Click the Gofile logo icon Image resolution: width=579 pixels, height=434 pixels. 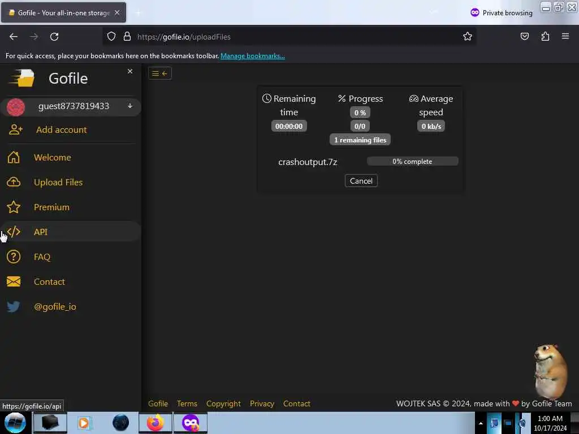click(22, 78)
